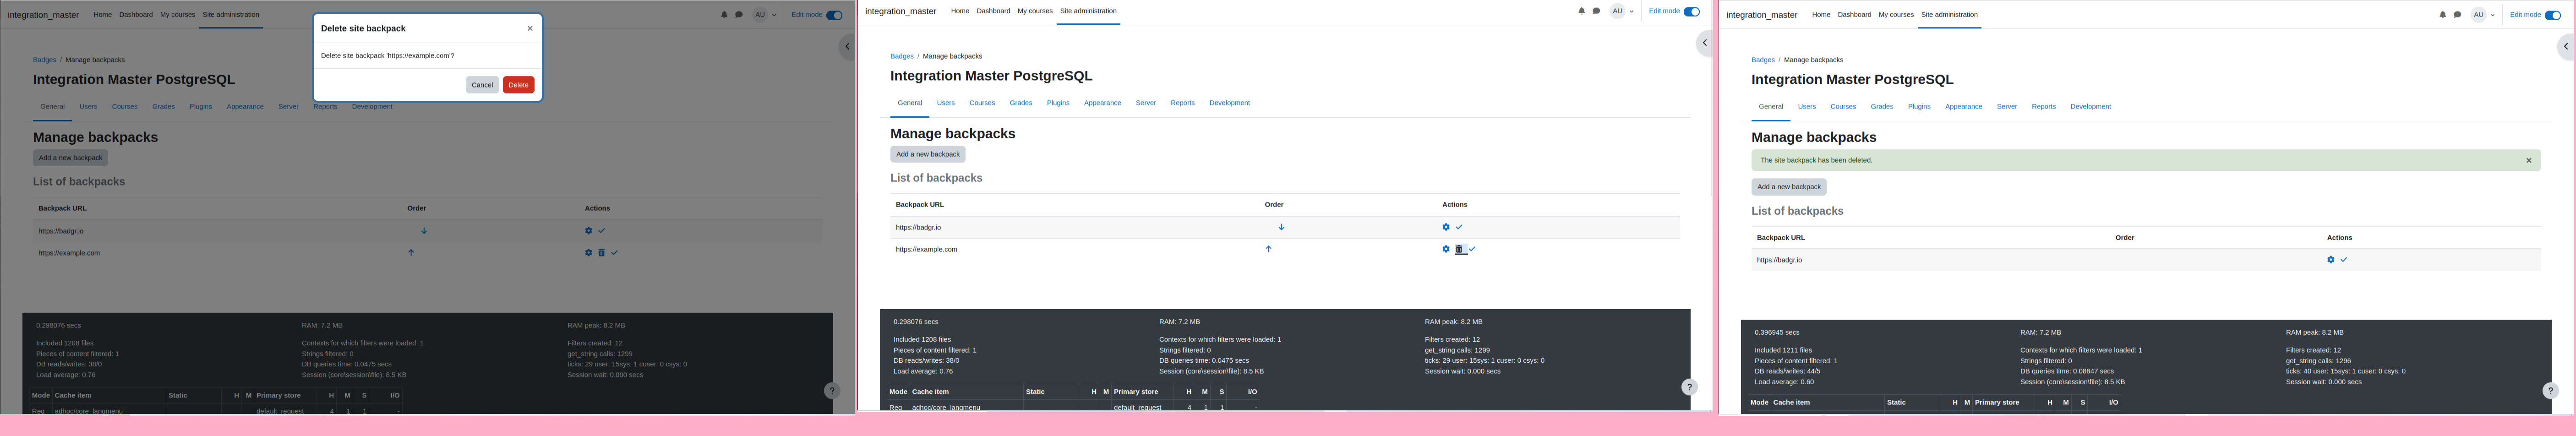The width and height of the screenshot is (2576, 436).
Task: Click up arrow for https://example.com in dimmed dialog panel
Action: point(411,253)
